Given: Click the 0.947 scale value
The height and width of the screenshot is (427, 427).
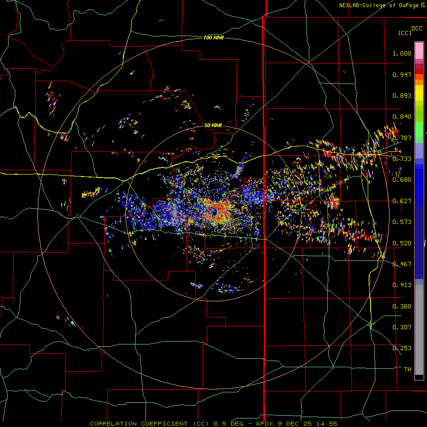Looking at the screenshot, I should click(x=402, y=74).
